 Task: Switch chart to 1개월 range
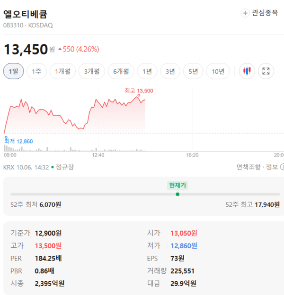62,71
